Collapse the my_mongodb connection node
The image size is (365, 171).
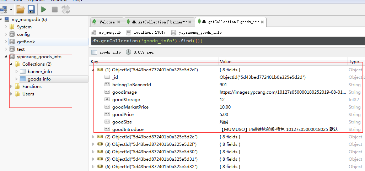[1, 20]
